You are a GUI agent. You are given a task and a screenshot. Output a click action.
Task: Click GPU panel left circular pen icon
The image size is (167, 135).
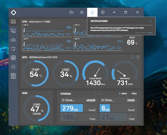click(133, 57)
